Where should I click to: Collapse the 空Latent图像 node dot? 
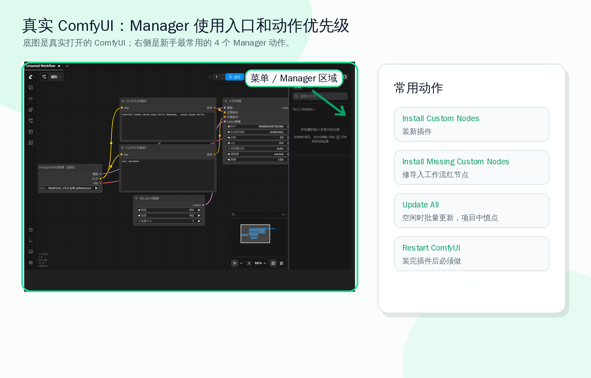[x=137, y=198]
